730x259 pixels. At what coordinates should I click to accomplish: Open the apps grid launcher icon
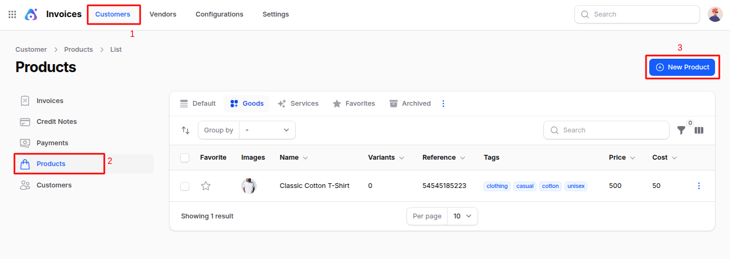(12, 14)
